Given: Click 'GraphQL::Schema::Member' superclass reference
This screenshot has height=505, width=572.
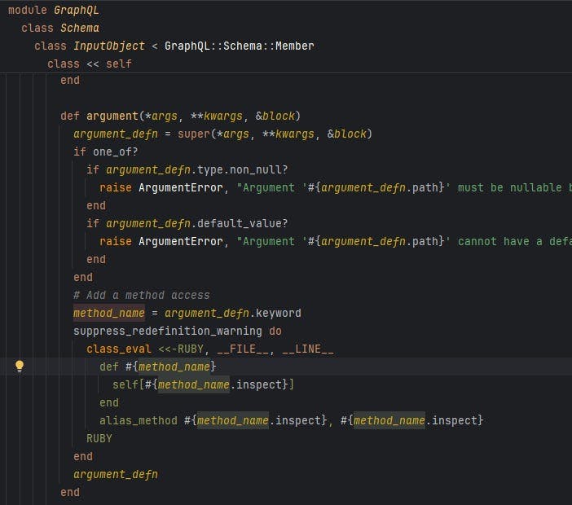Looking at the screenshot, I should (240, 46).
